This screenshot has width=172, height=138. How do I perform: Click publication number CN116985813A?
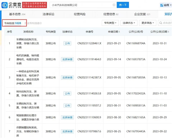coord(136,106)
